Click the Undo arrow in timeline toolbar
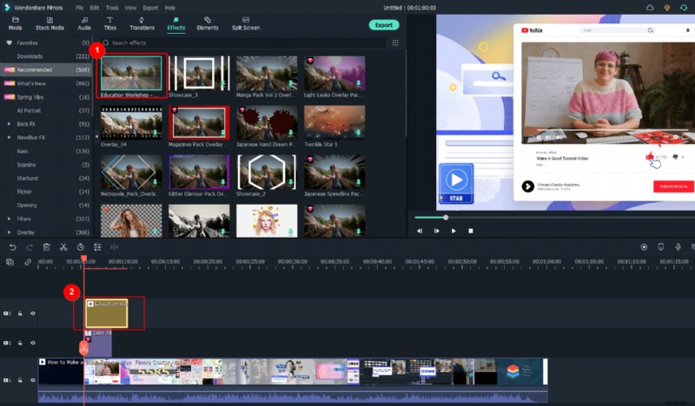Image resolution: width=695 pixels, height=406 pixels. (11, 247)
